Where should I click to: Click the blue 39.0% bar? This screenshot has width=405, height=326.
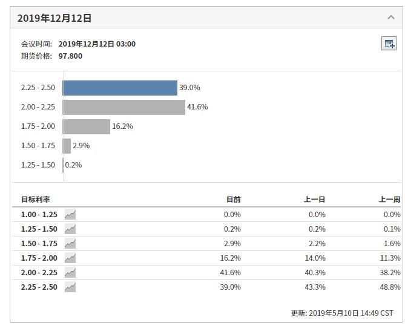click(x=120, y=88)
